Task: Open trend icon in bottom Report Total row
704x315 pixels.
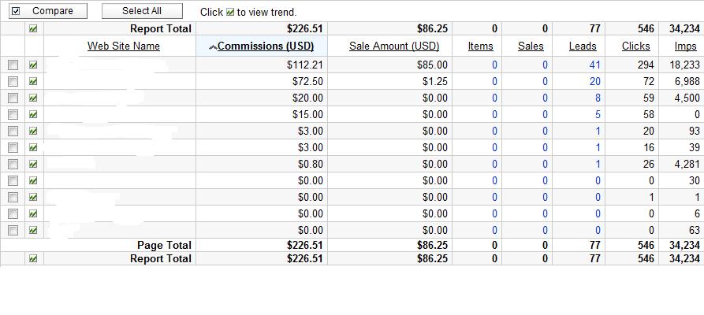Action: coord(33,258)
